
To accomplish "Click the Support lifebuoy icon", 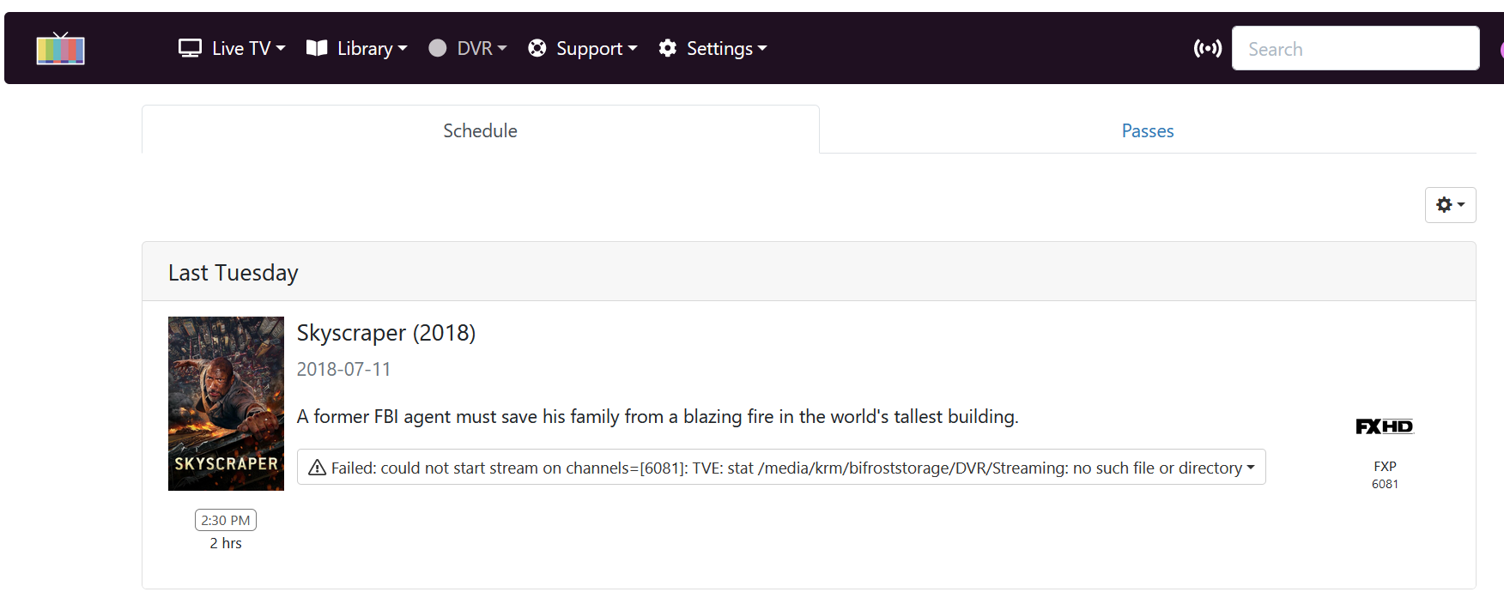I will (x=537, y=48).
